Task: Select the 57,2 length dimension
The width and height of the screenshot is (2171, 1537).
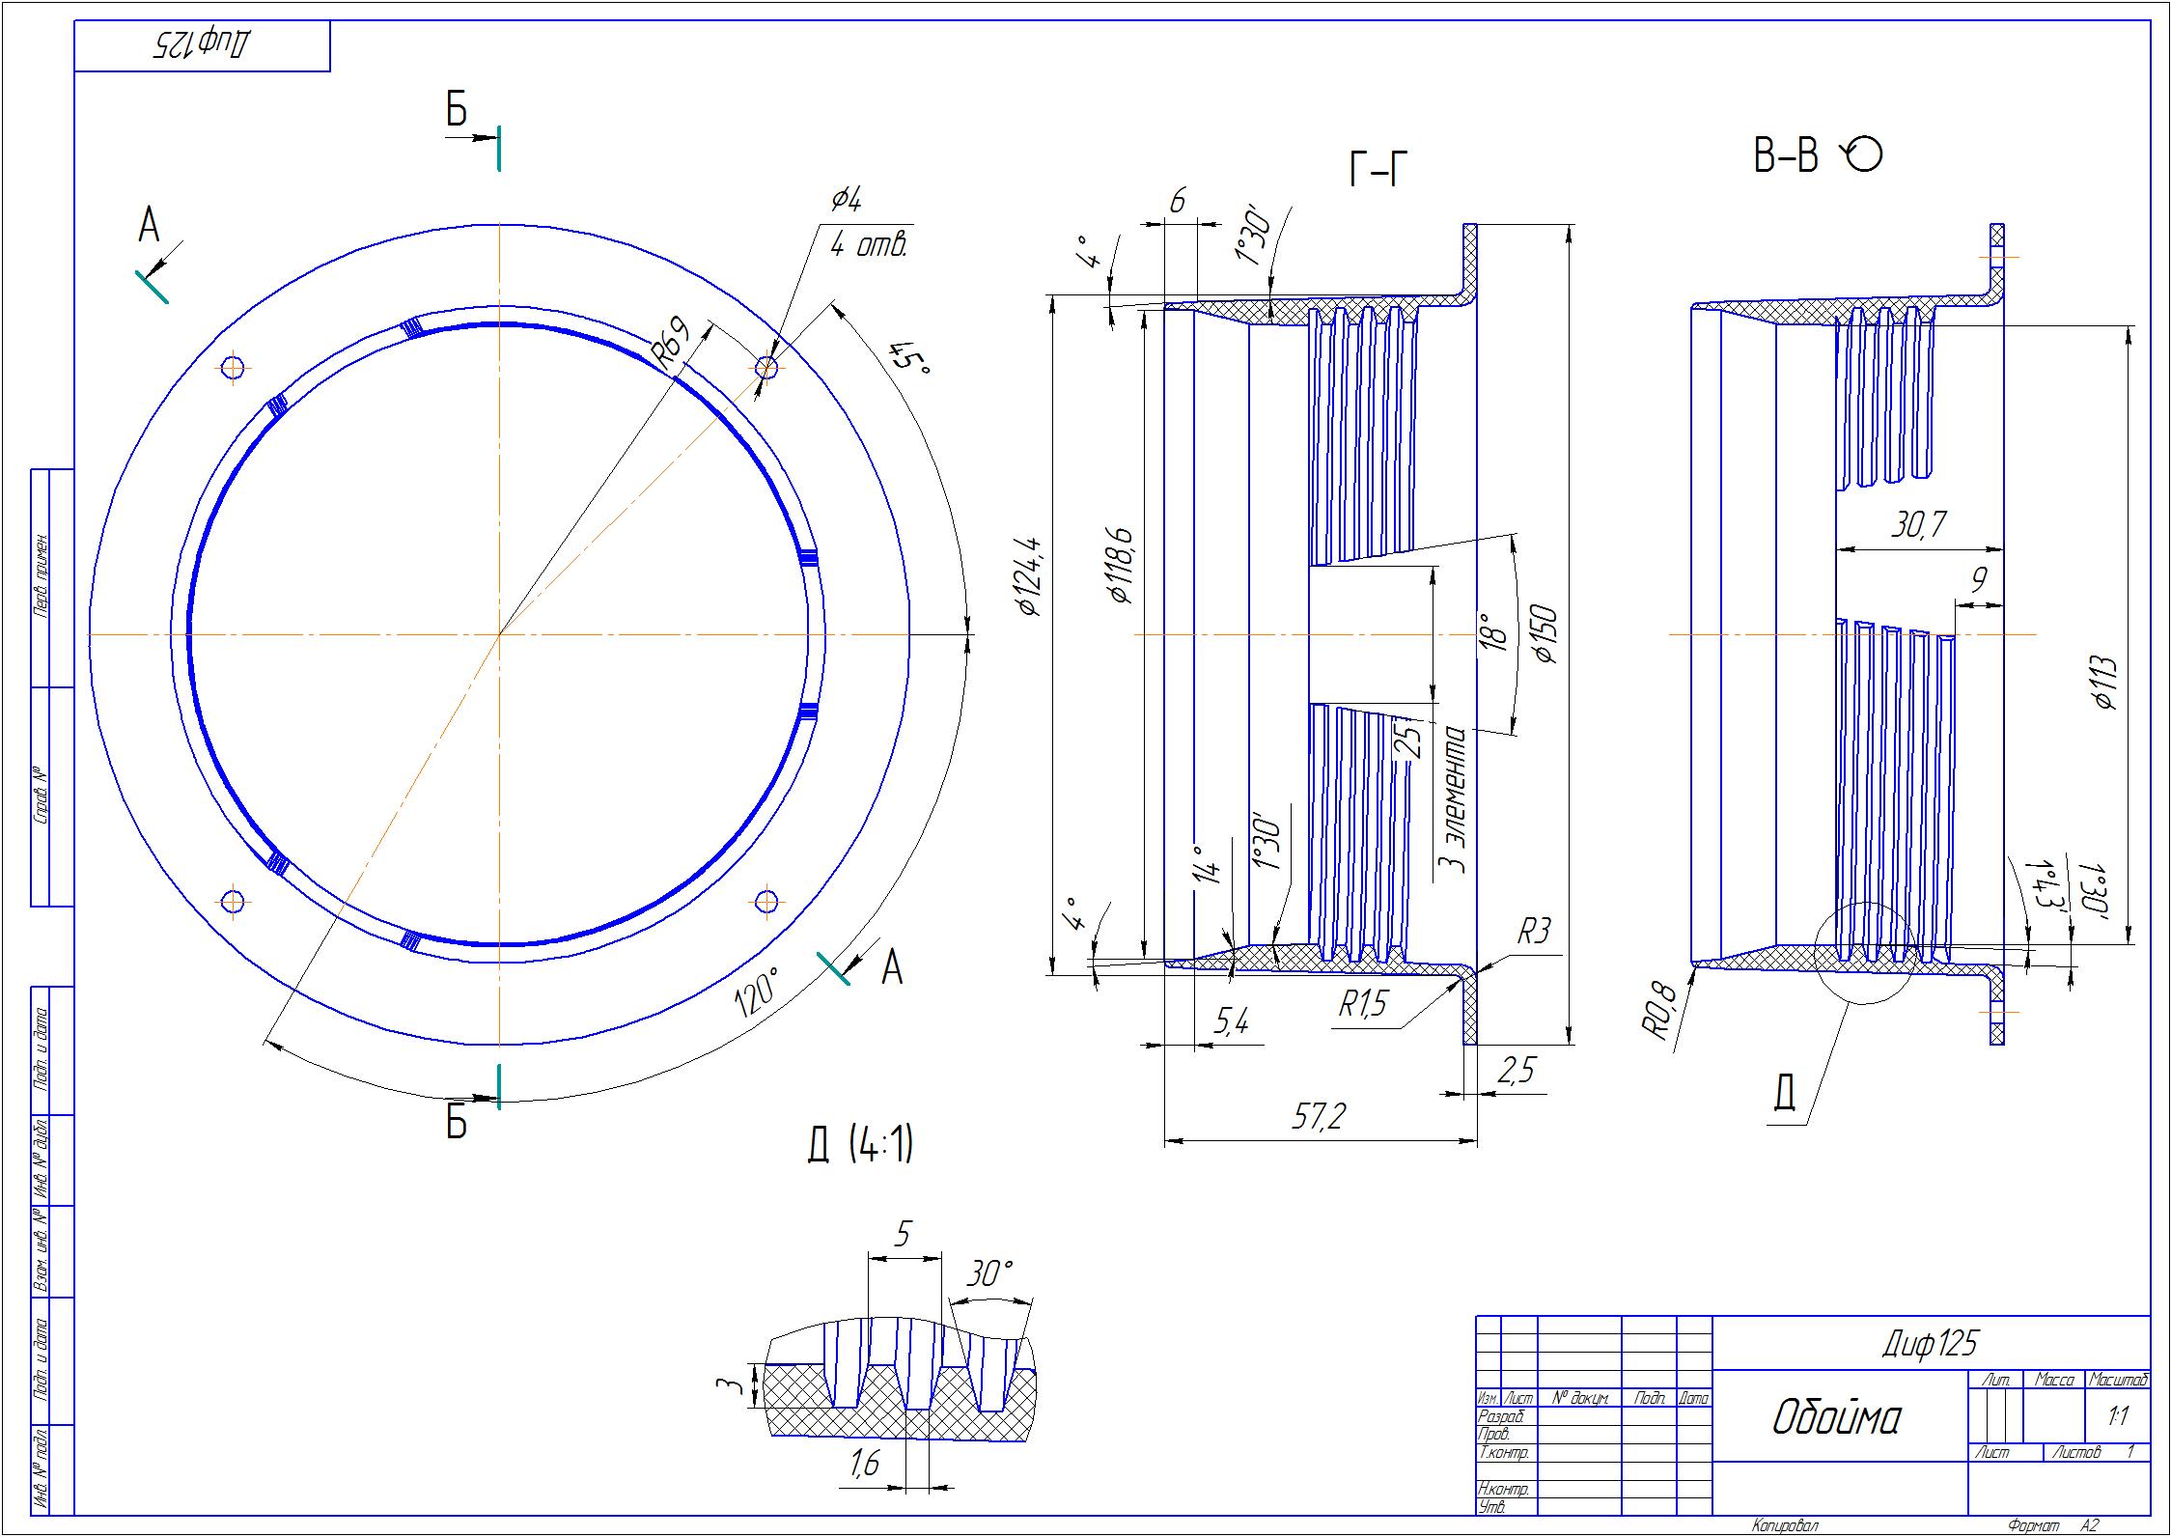Action: (1319, 1117)
